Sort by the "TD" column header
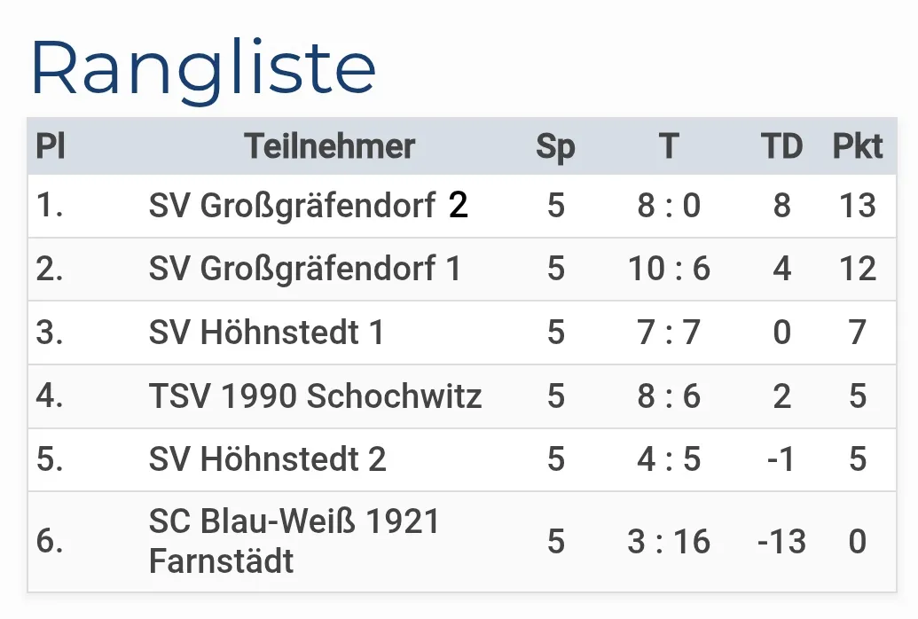This screenshot has height=619, width=918. pyautogui.click(x=781, y=146)
